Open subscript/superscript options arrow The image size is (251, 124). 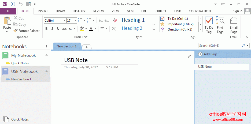pos(75,29)
